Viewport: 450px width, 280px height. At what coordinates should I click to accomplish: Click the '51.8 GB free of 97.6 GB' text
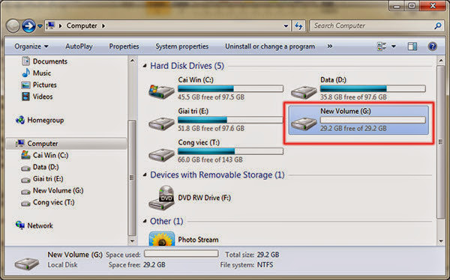pyautogui.click(x=211, y=128)
